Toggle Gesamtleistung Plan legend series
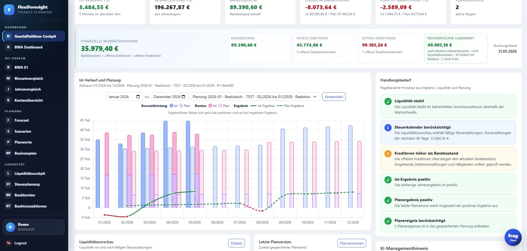 tap(185, 106)
